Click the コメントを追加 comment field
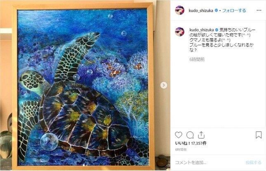The height and width of the screenshot is (171, 266). click(209, 163)
